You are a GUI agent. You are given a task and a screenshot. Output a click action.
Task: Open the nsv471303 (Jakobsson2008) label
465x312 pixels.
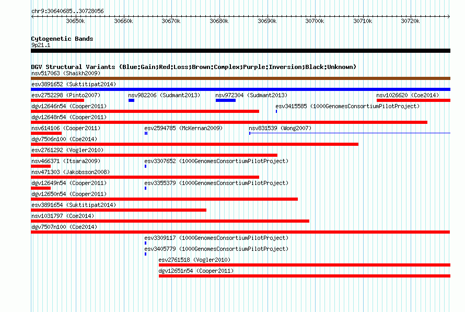[x=71, y=172]
